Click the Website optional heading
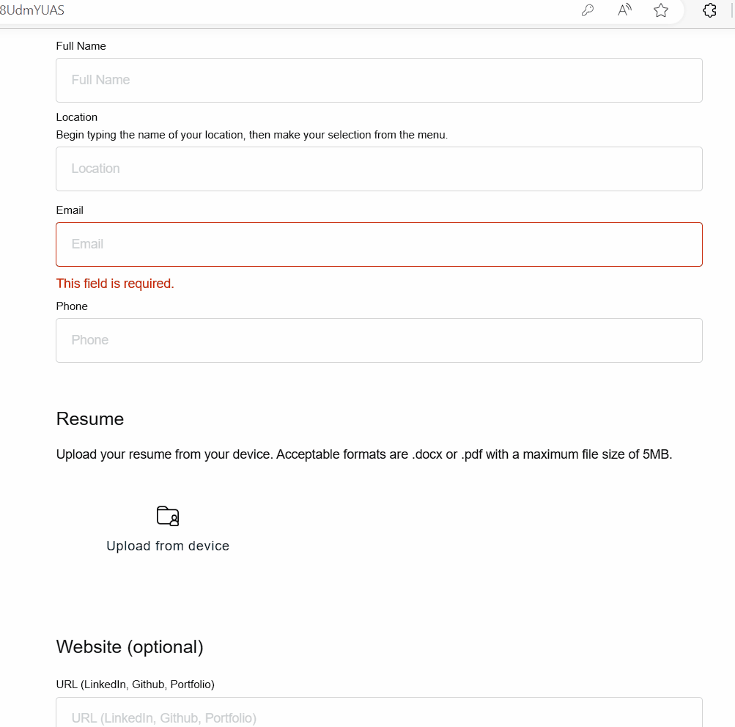This screenshot has height=727, width=735. [129, 647]
